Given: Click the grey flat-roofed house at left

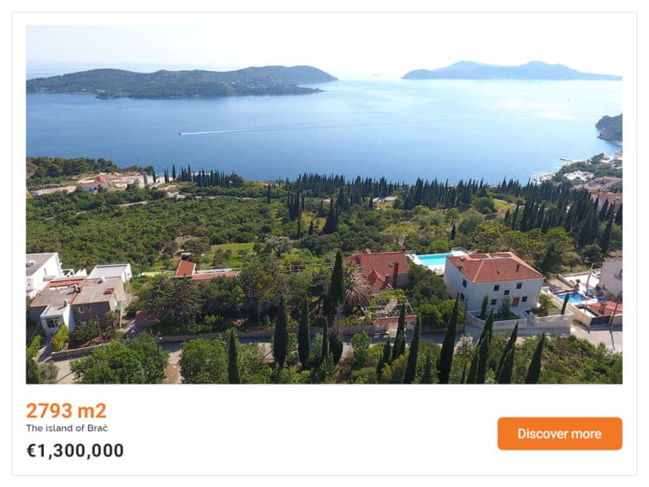Looking at the screenshot, I should point(79,303).
